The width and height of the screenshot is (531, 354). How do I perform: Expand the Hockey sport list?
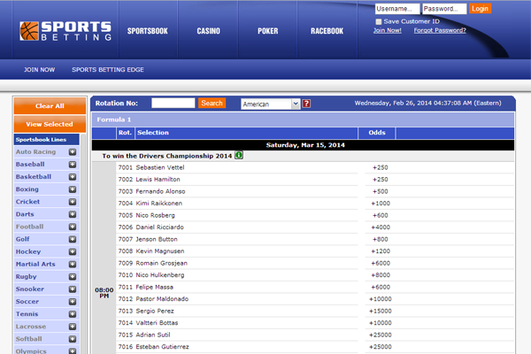click(73, 251)
